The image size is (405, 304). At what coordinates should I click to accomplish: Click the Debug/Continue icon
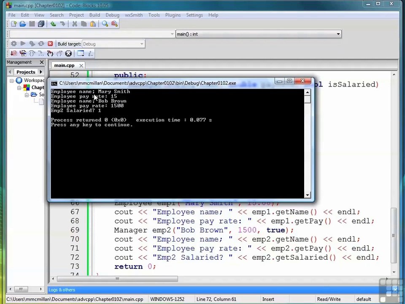coord(13,54)
